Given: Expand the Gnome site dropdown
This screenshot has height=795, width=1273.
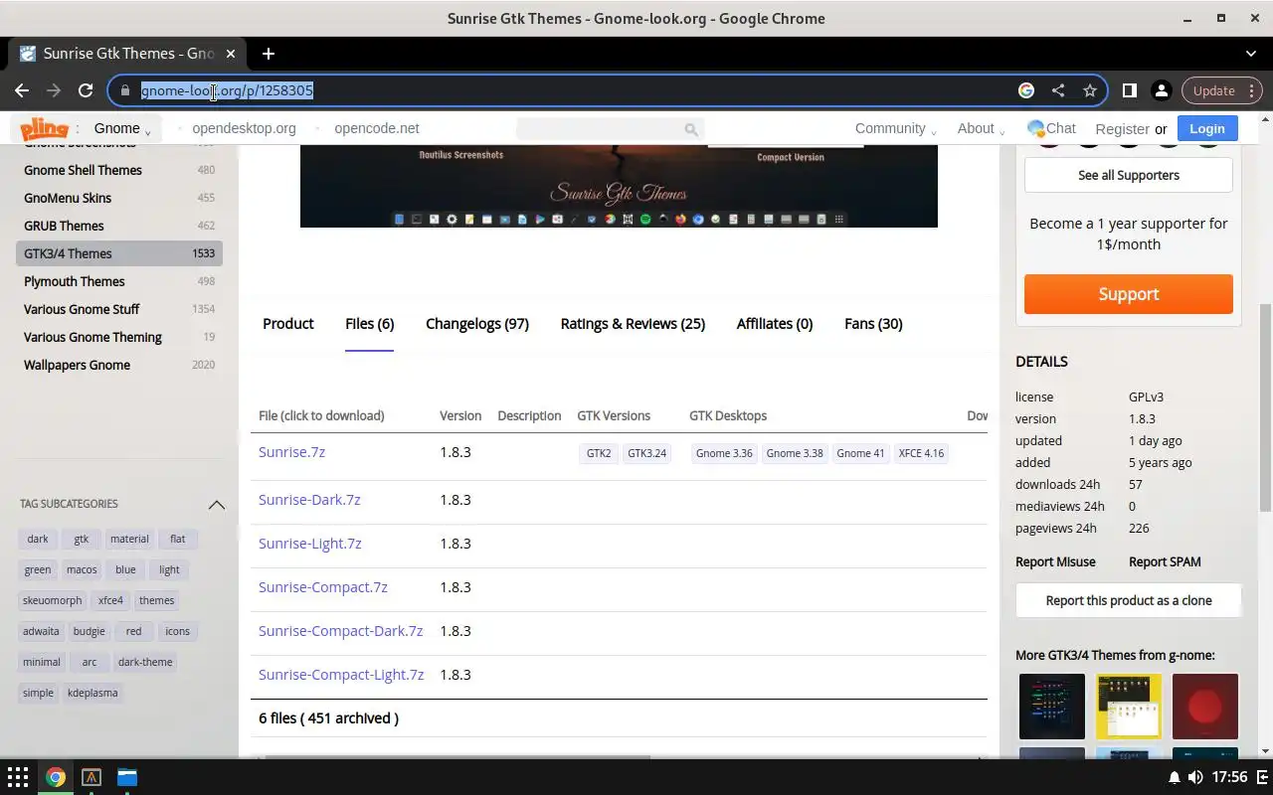Looking at the screenshot, I should (x=122, y=128).
